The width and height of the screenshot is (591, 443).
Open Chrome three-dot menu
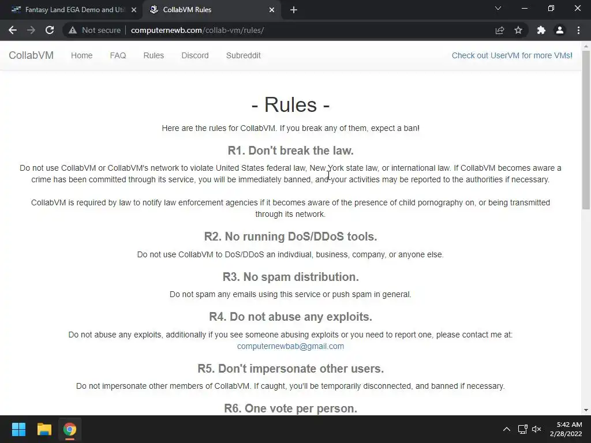(x=578, y=30)
